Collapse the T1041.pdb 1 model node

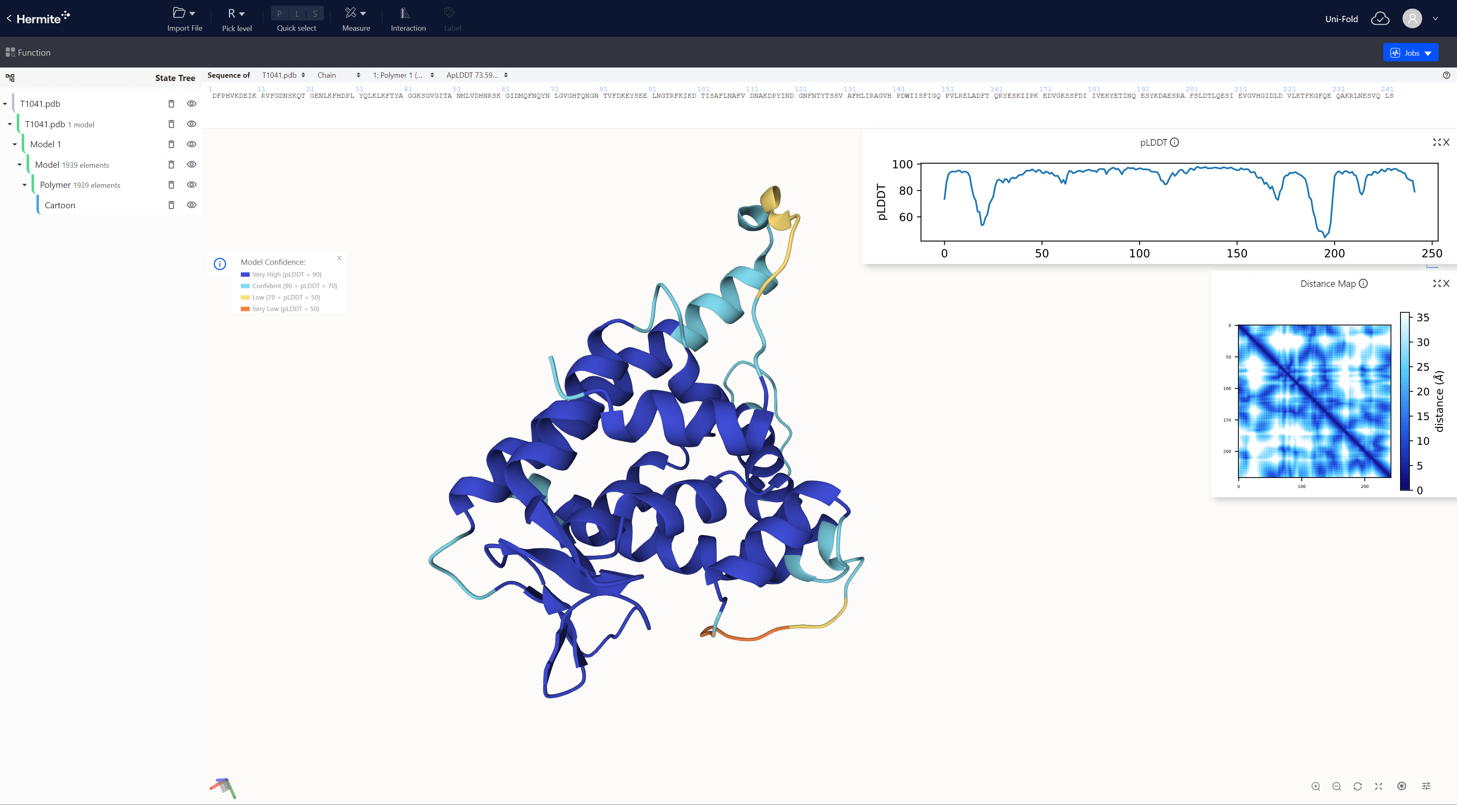(9, 124)
